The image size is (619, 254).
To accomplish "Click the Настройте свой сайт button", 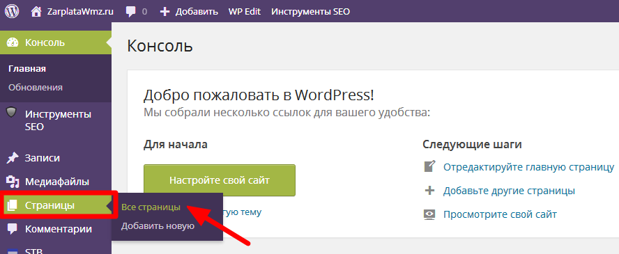I will 220,180.
